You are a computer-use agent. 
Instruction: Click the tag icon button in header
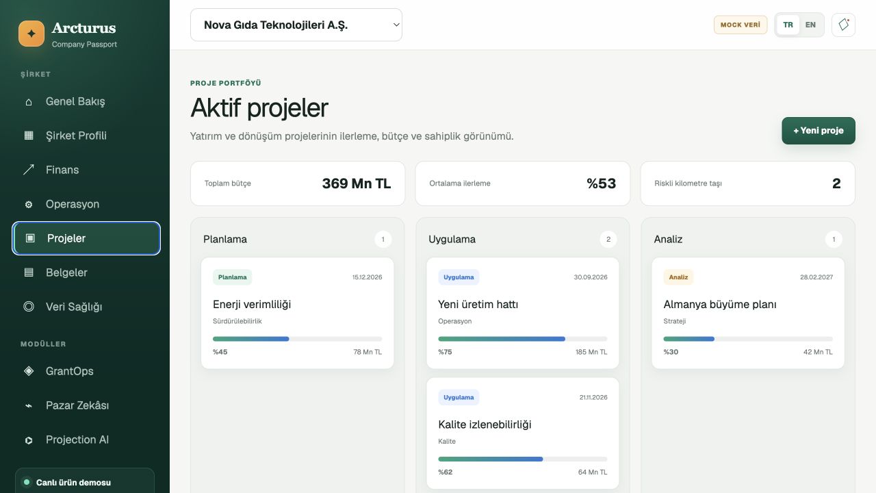click(843, 25)
